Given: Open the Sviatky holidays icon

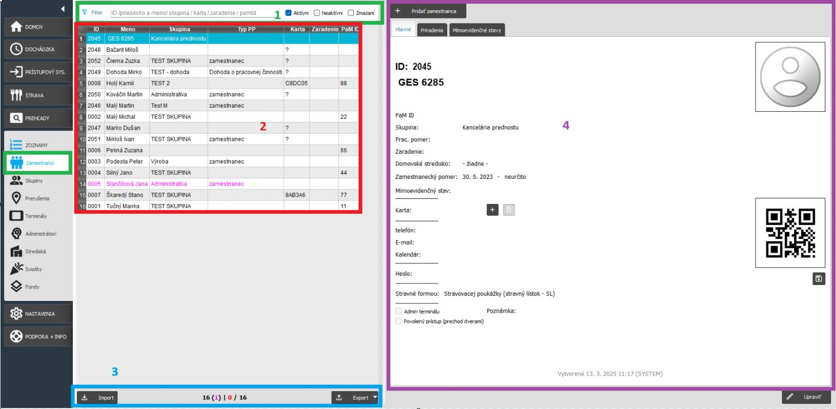Looking at the screenshot, I should (16, 269).
